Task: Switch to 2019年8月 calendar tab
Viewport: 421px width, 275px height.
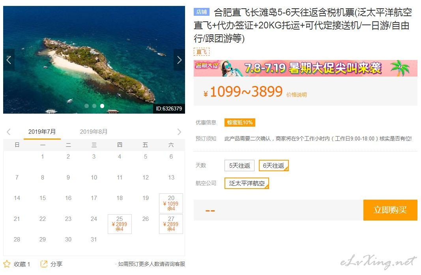Action: point(94,132)
